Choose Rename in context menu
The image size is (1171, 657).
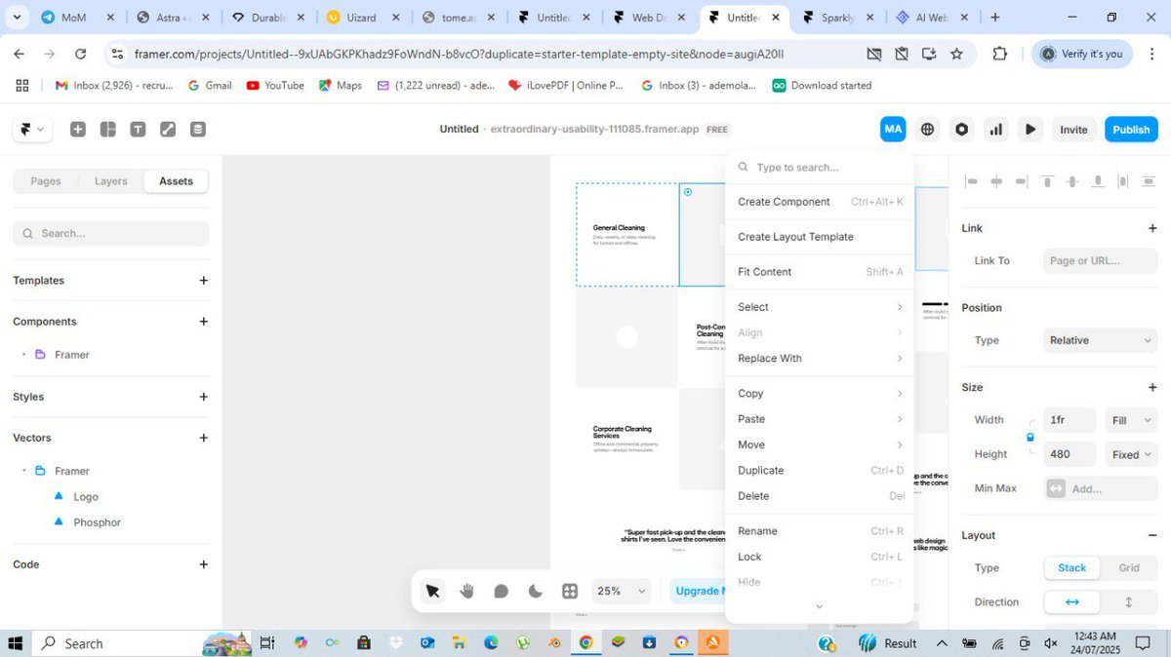pos(820,531)
